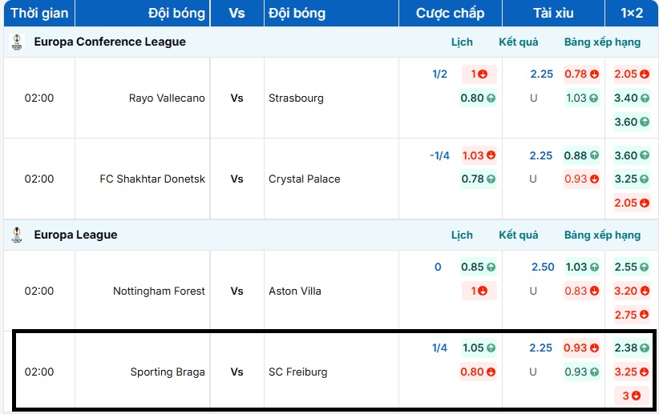Open Kết quả for Europa Conference League

[x=518, y=42]
